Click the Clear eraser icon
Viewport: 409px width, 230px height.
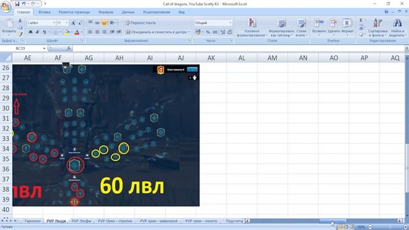[362, 34]
